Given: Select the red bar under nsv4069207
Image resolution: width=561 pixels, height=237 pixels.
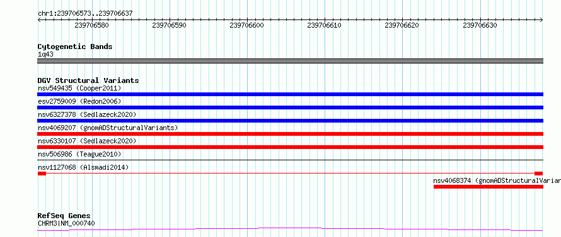Looking at the screenshot, I should pyautogui.click(x=290, y=134).
